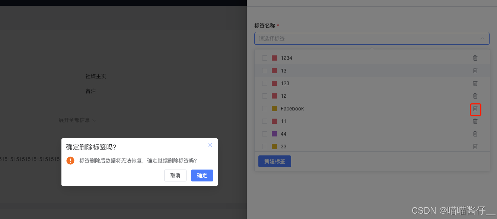Confirm deletion with the 确定 button
This screenshot has width=497, height=219.
[x=202, y=175]
